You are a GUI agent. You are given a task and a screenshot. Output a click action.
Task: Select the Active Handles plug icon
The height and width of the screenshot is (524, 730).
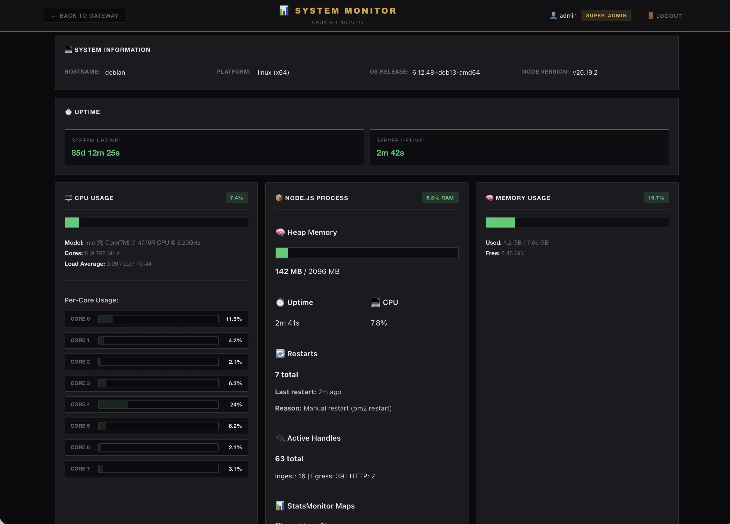(280, 438)
